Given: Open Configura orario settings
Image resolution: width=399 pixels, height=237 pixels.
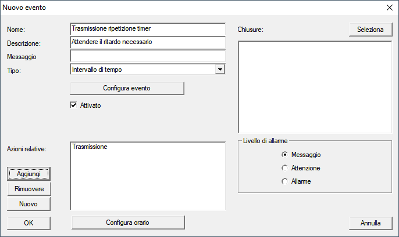Looking at the screenshot, I should point(127,223).
